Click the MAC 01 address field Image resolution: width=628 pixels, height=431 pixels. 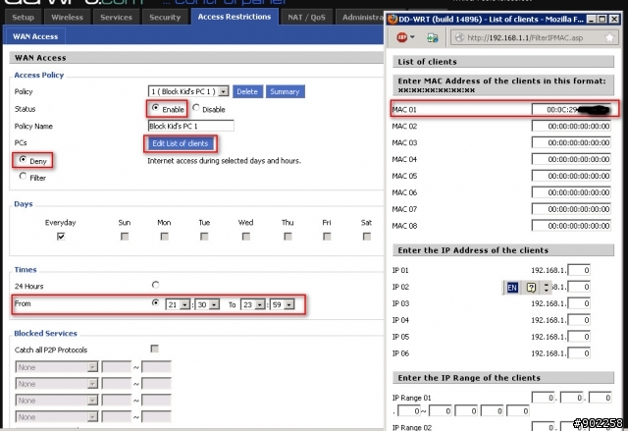(x=571, y=109)
